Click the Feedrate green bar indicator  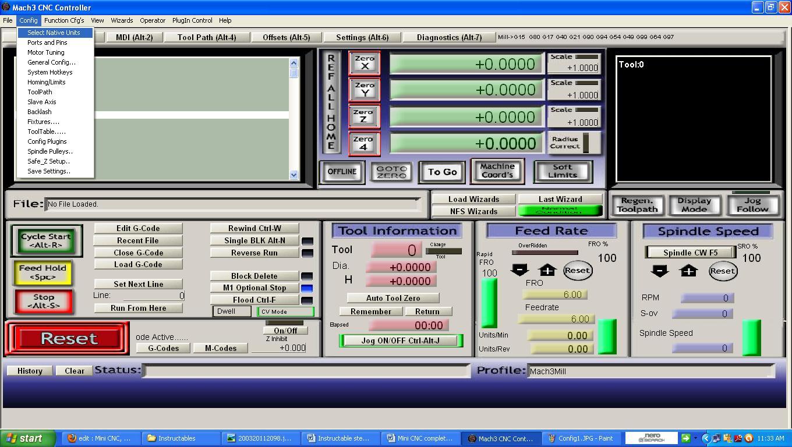(x=607, y=336)
